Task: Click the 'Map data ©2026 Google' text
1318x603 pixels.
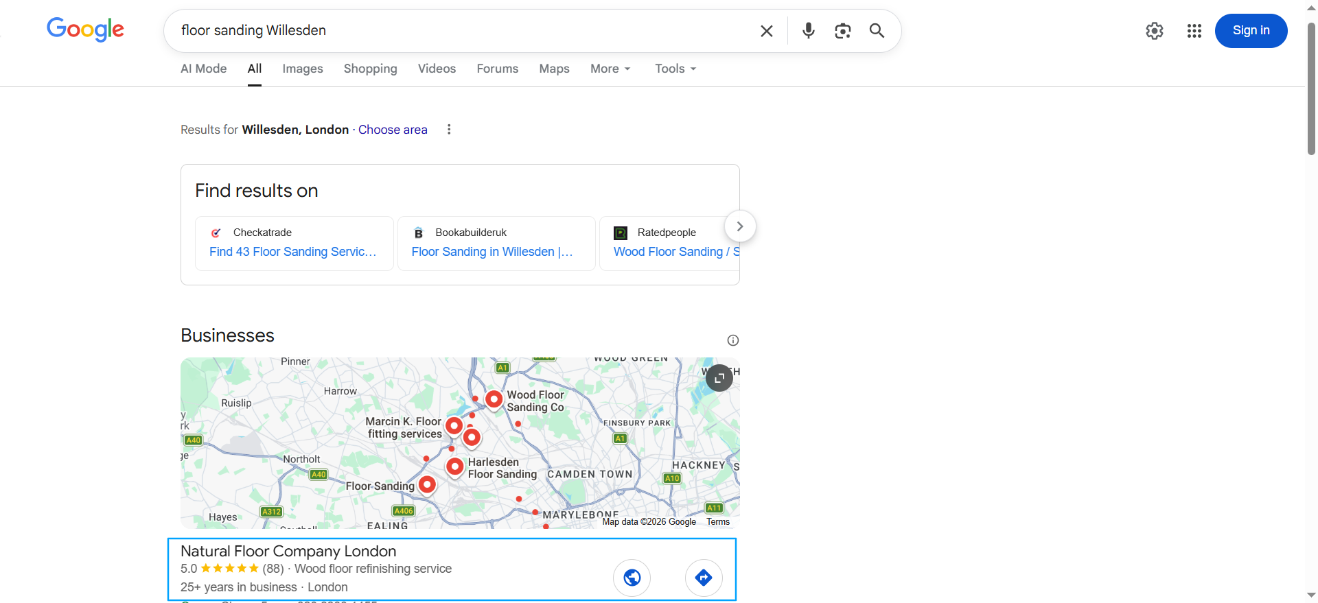Action: (649, 522)
